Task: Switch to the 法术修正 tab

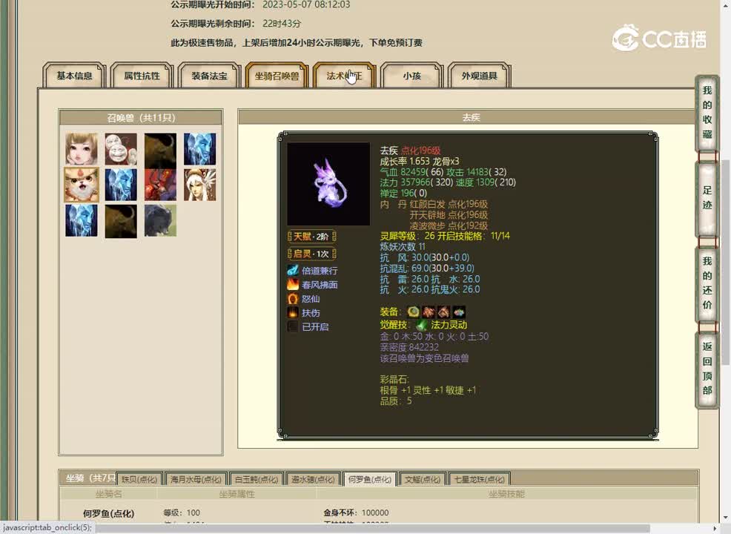Action: click(344, 76)
